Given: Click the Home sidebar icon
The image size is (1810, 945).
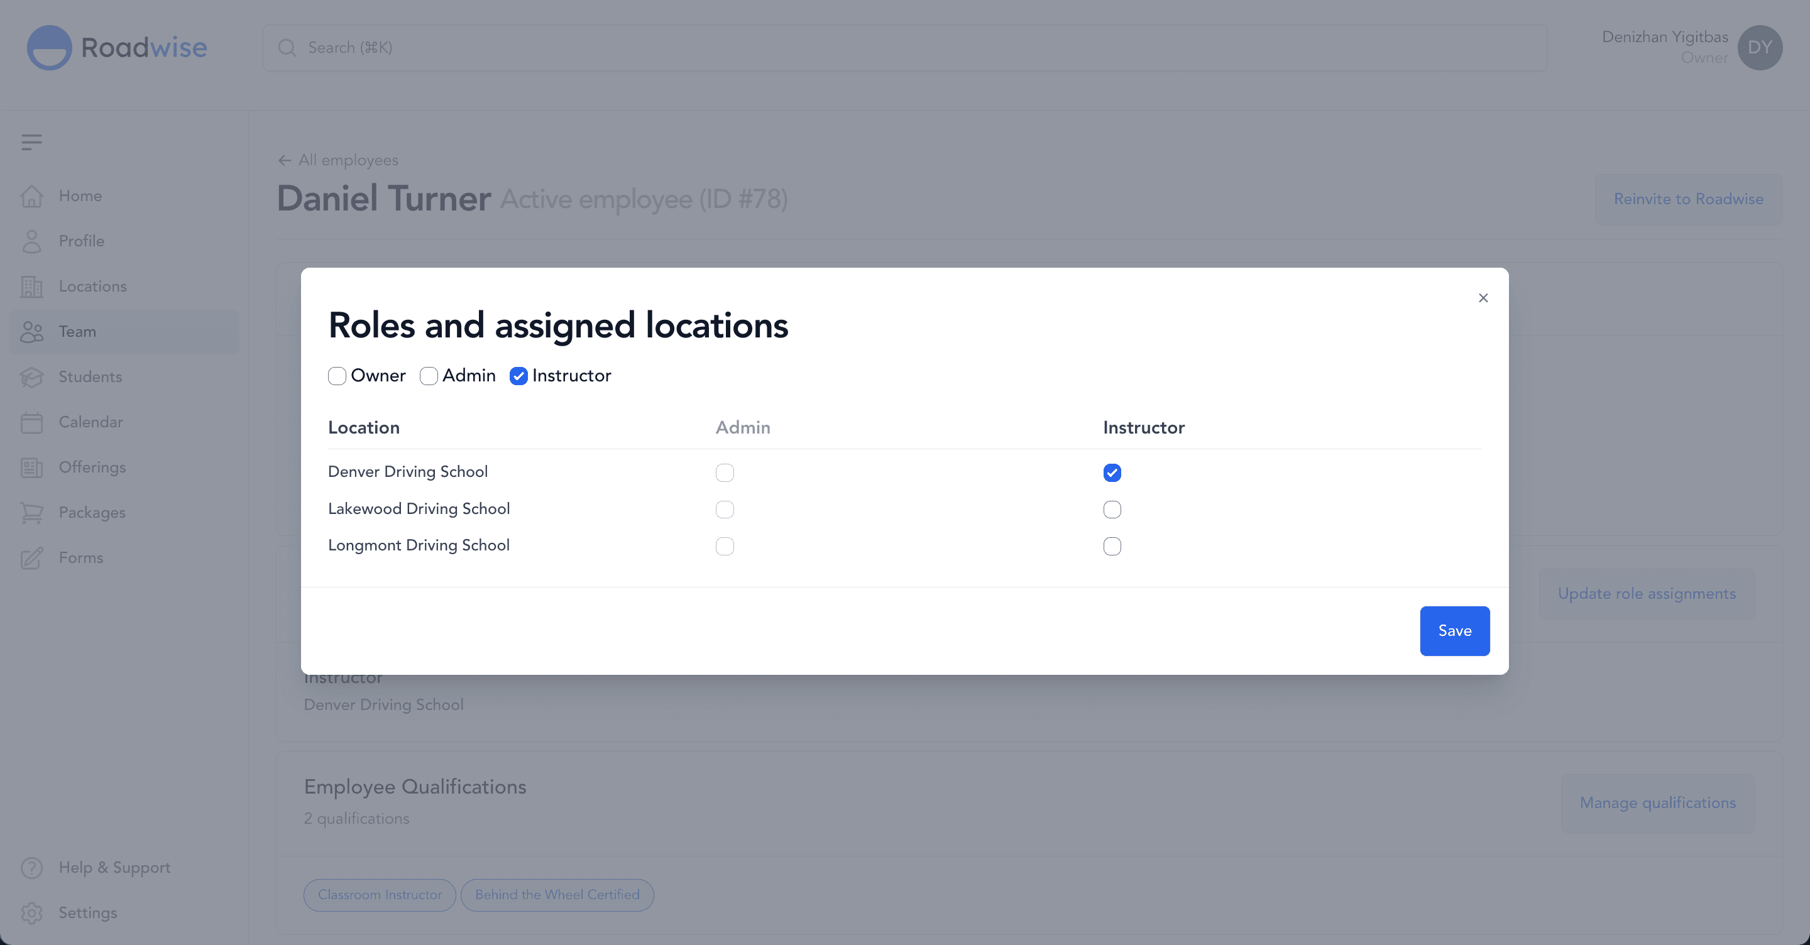Looking at the screenshot, I should [33, 196].
